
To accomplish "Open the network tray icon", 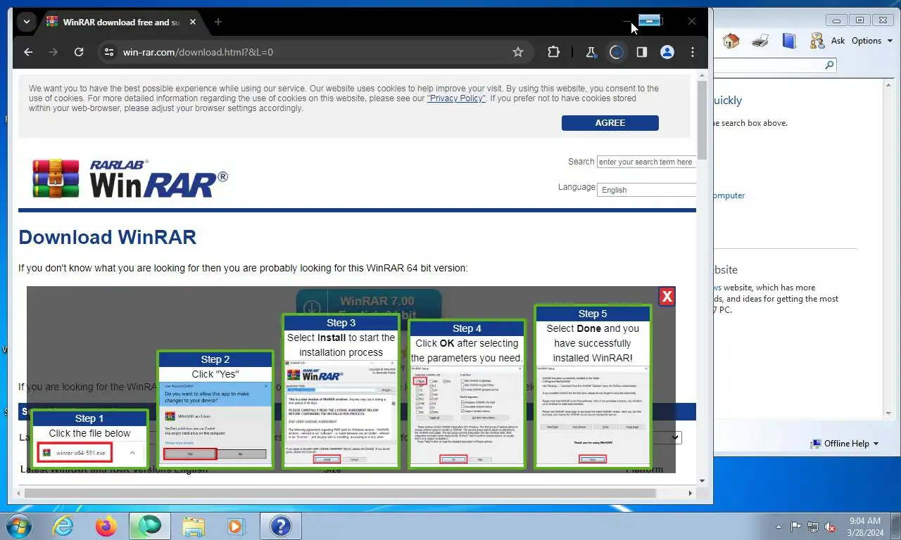I will click(x=813, y=527).
